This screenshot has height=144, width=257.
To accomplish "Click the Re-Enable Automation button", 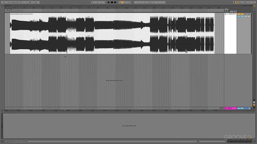I will pyautogui.click(x=125, y=2).
